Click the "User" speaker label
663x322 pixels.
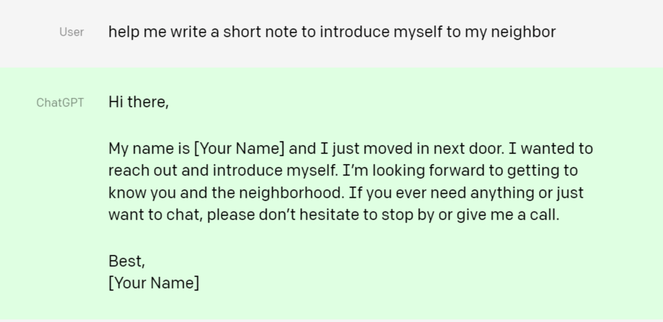(x=71, y=32)
